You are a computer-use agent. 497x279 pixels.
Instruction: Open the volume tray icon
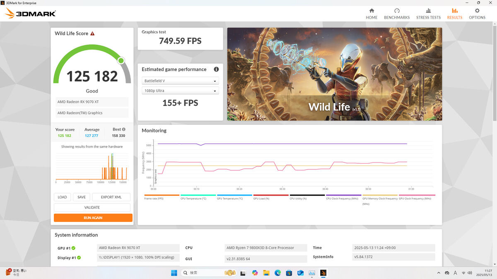coord(470,273)
